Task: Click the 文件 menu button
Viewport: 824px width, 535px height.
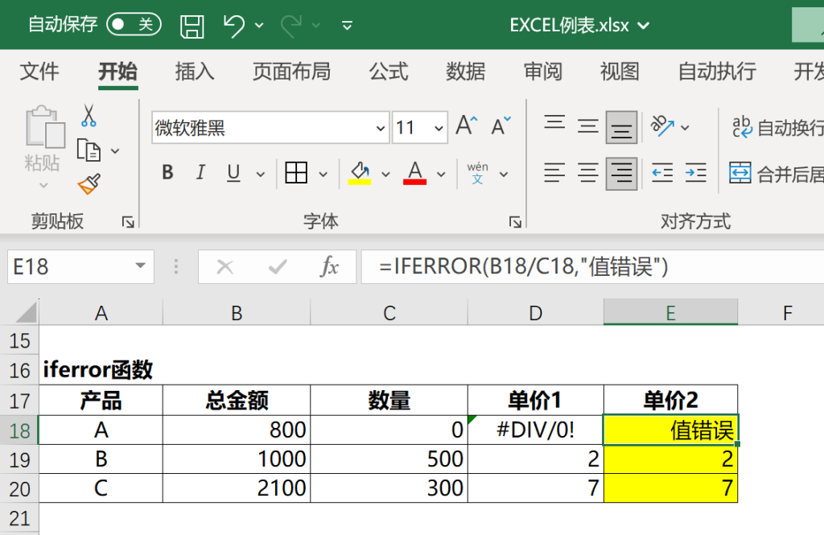Action: pos(39,72)
